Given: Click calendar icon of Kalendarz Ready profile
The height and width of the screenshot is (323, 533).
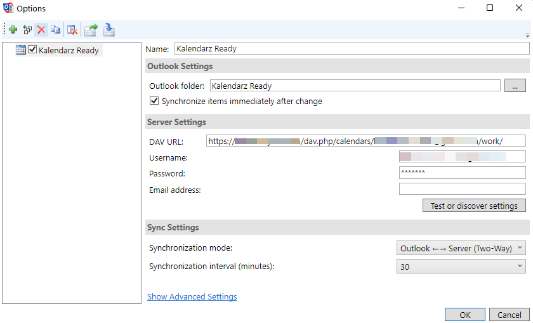Looking at the screenshot, I should [x=21, y=50].
